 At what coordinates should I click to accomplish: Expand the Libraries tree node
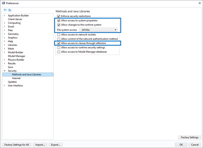point(4,45)
